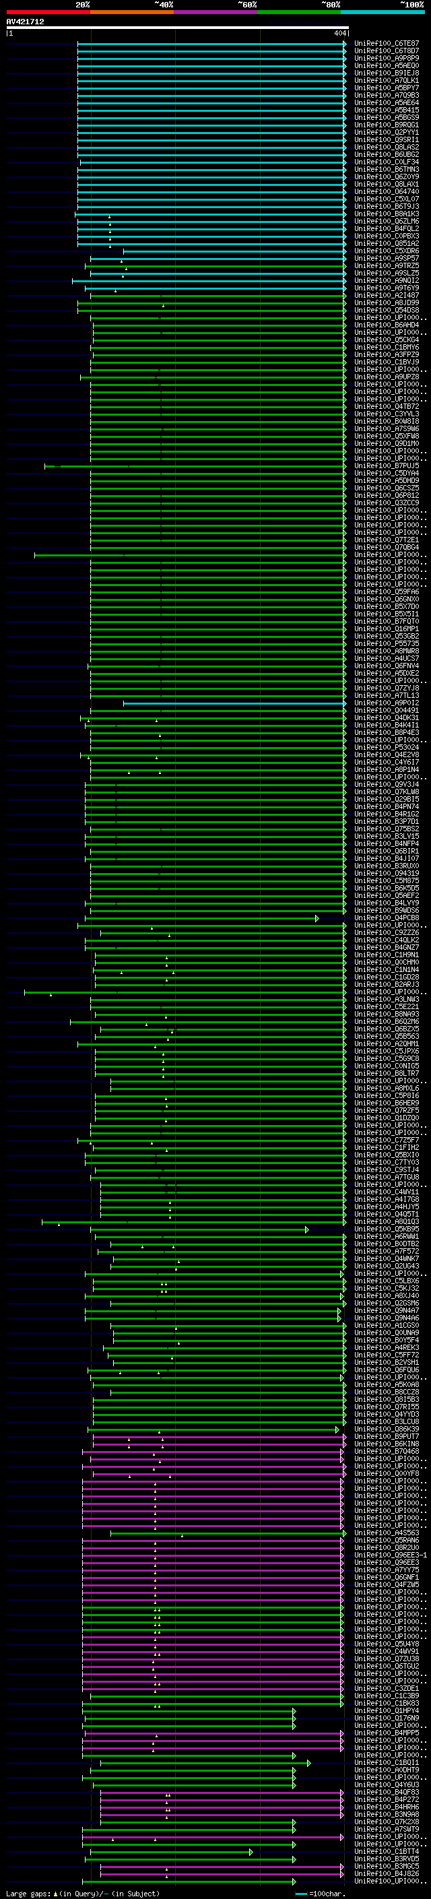Image resolution: width=431 pixels, height=1899 pixels.
Task: Click hit name UniRef100_A7YY75
Action: pyautogui.click(x=387, y=1570)
